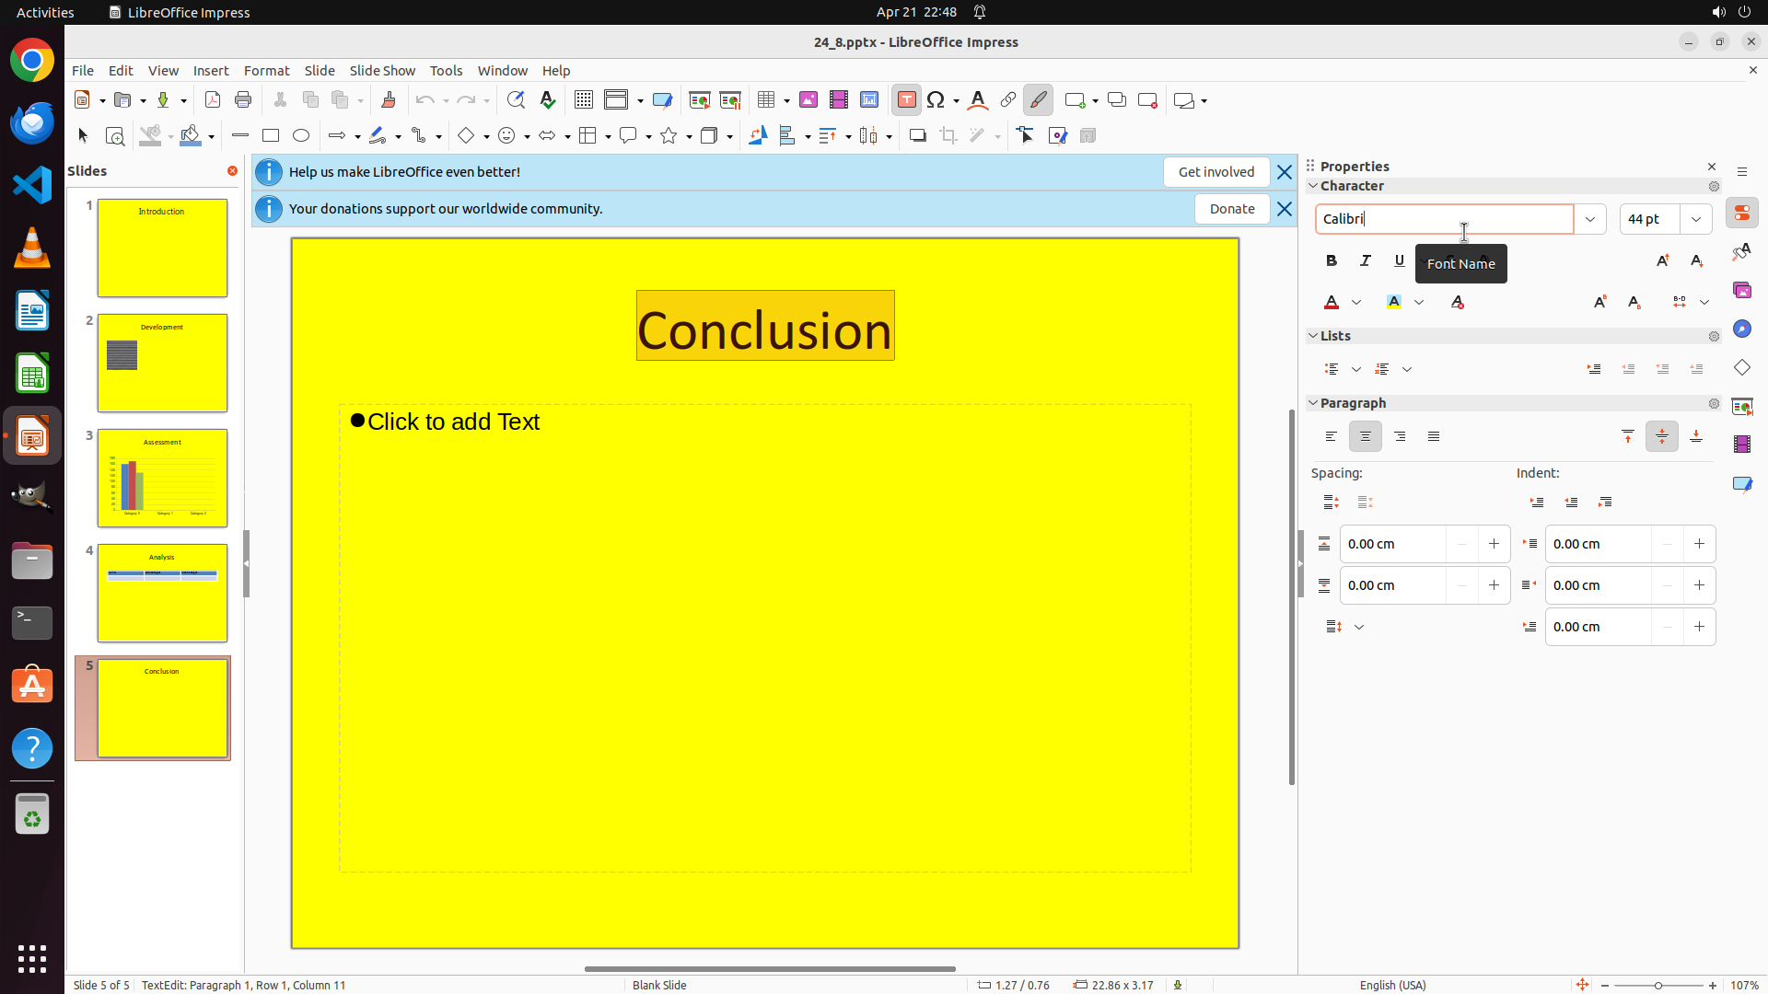The width and height of the screenshot is (1768, 994).
Task: Open the font name dropdown list
Action: coord(1589,219)
